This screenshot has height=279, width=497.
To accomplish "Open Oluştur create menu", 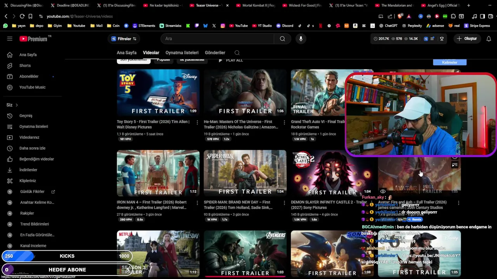I will [x=467, y=39].
